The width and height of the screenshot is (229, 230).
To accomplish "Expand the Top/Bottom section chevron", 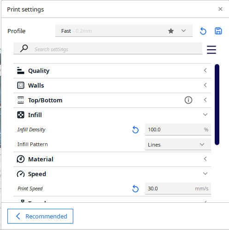I will click(x=206, y=100).
